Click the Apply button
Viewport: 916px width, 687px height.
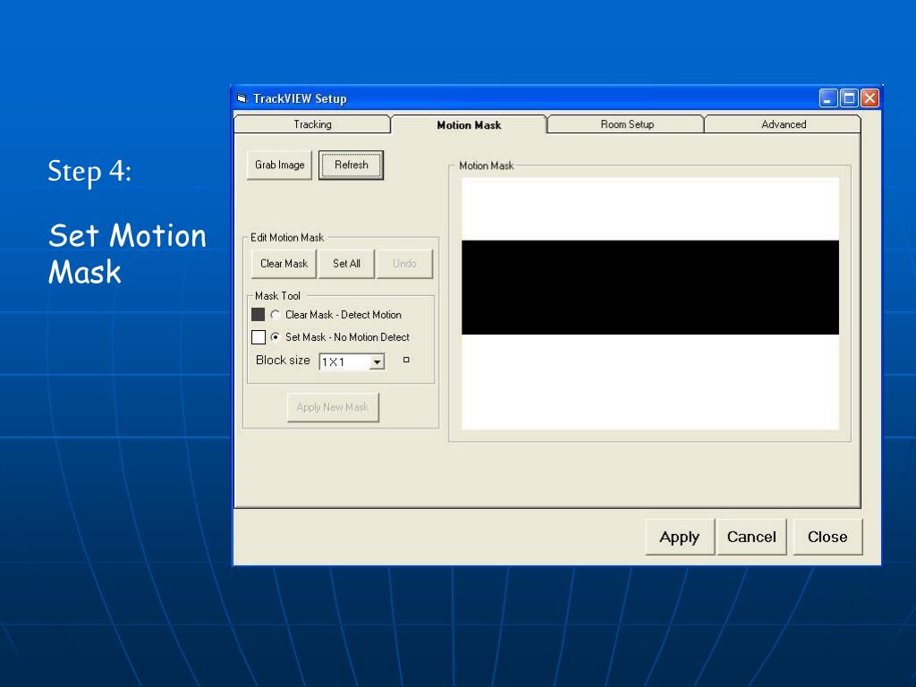(x=680, y=537)
